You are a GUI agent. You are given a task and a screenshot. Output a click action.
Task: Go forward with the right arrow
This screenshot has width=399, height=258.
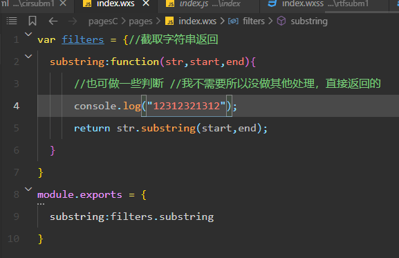73,21
